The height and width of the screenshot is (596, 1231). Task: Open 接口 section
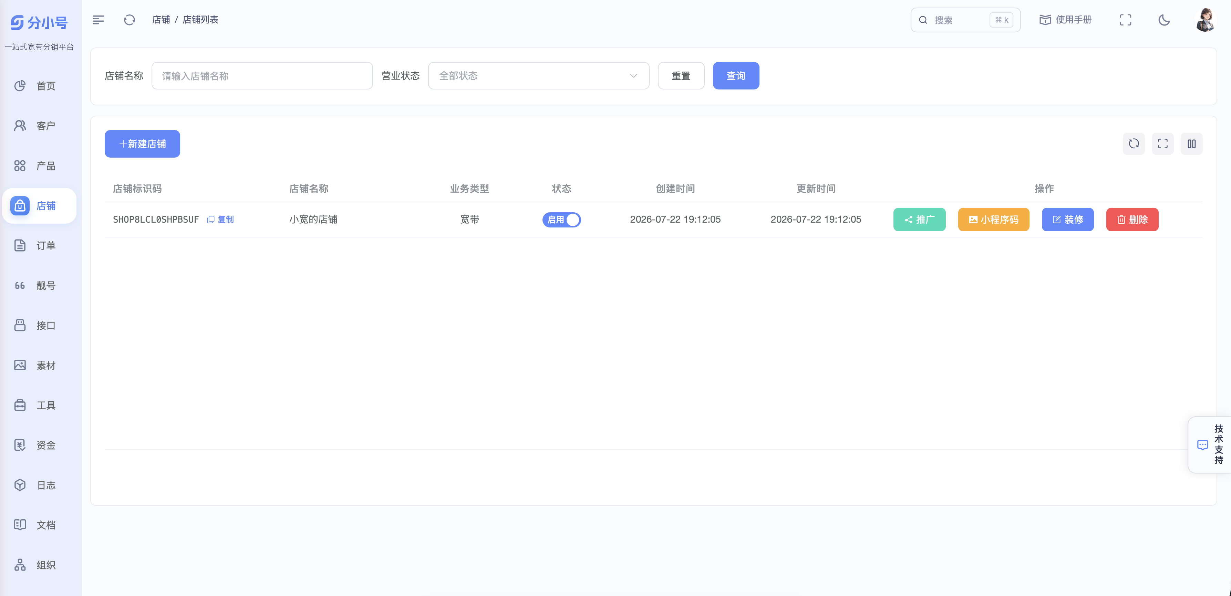(x=40, y=325)
